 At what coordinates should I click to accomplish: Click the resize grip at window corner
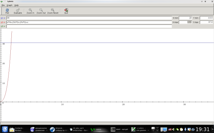pos(213,123)
